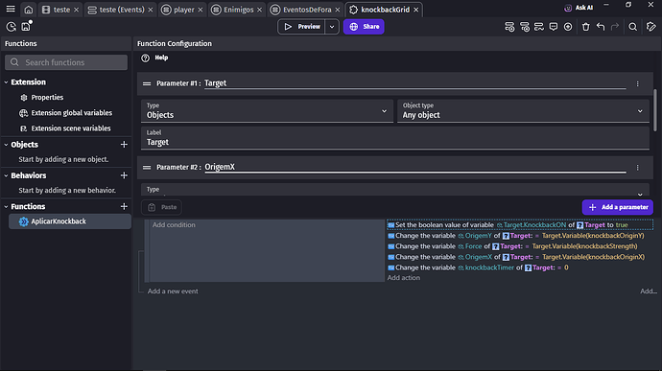Select the Change variable Force action
662x371 pixels.
512,246
